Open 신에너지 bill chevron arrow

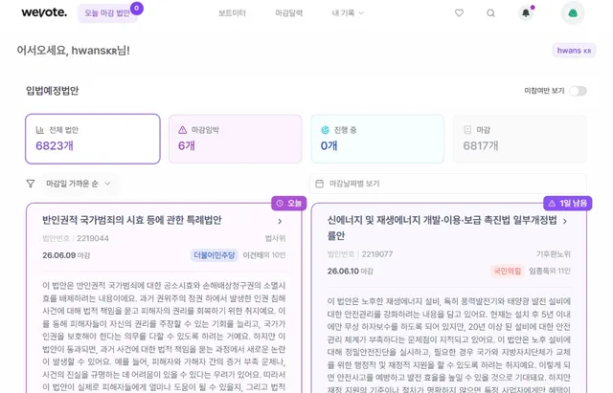click(x=565, y=221)
